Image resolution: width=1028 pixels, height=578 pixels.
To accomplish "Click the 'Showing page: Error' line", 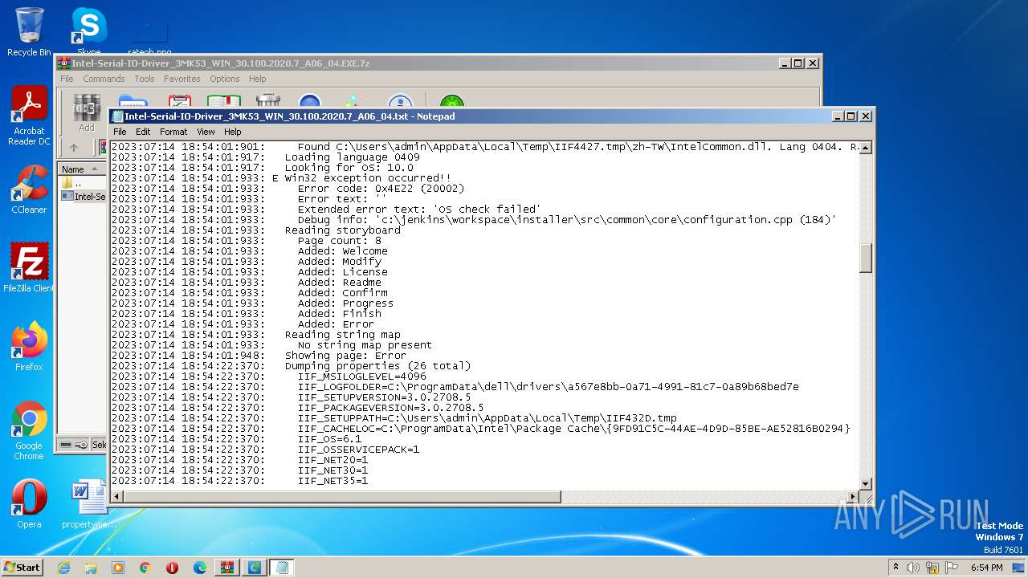I will (345, 356).
